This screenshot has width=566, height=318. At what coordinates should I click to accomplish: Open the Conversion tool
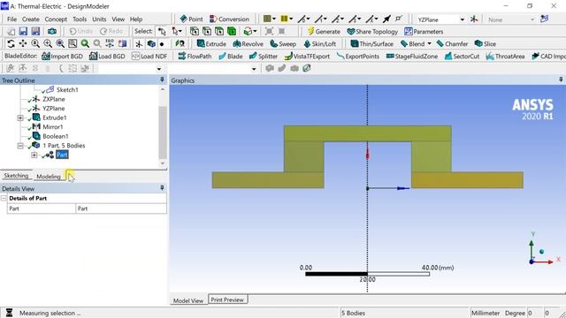pyautogui.click(x=230, y=19)
